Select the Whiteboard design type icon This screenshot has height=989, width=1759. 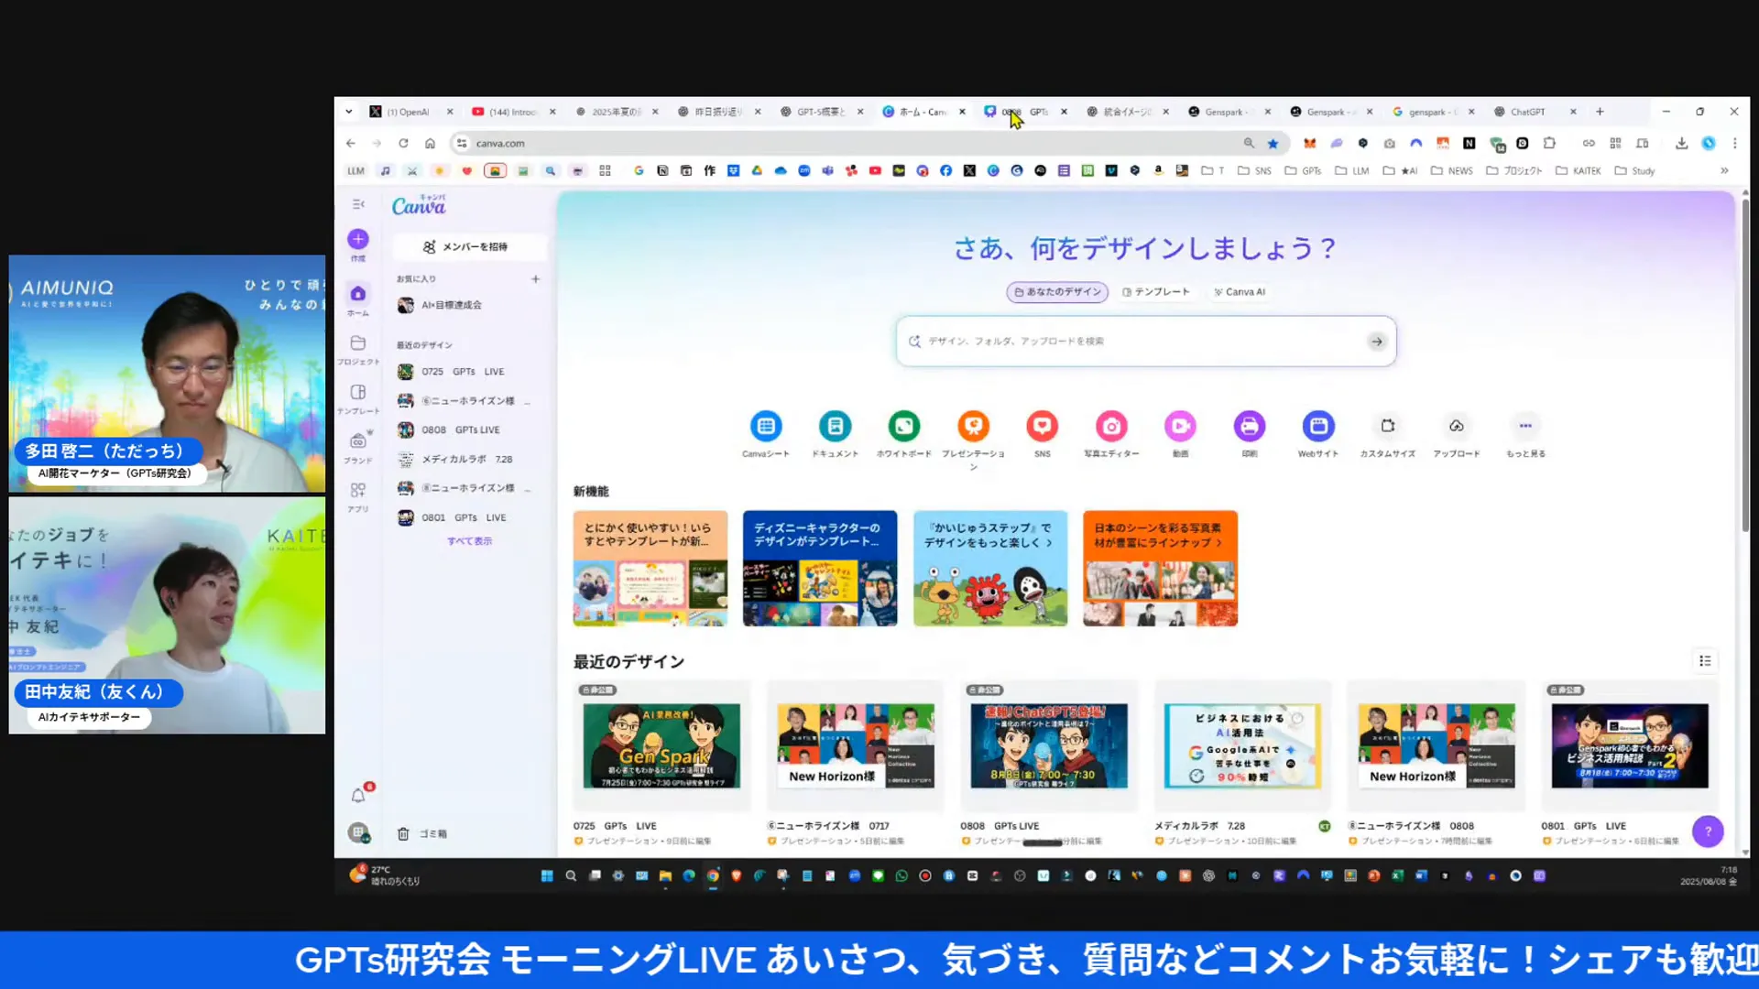click(904, 426)
